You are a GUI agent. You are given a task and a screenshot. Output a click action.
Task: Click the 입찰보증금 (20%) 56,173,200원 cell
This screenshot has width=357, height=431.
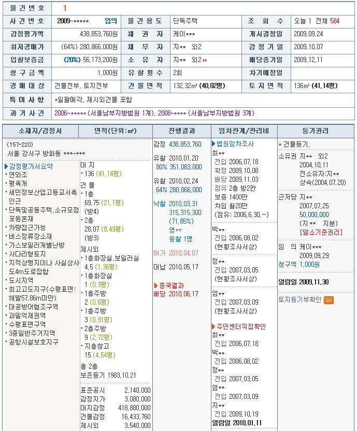[x=86, y=60]
